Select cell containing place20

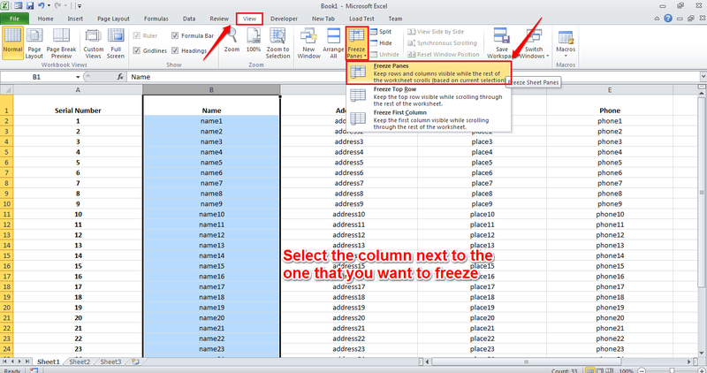[482, 318]
